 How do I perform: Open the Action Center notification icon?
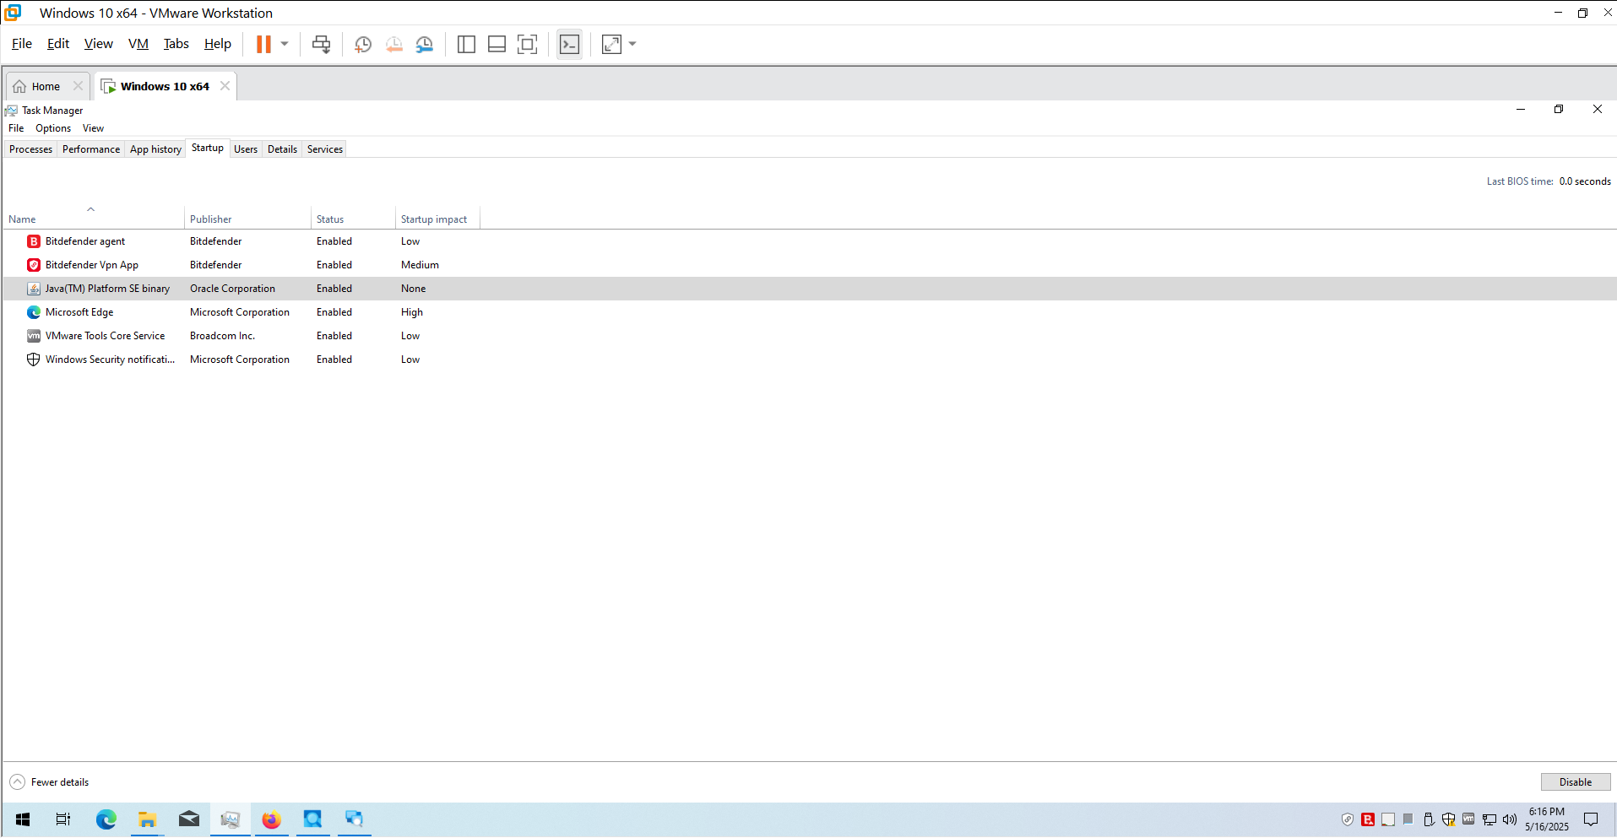[1591, 819]
